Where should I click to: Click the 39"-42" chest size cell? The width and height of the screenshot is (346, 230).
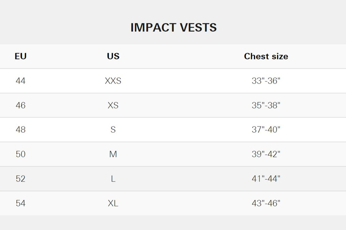pos(266,154)
